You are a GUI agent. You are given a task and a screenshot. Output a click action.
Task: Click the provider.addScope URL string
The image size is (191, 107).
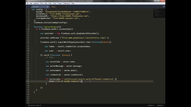84,38
